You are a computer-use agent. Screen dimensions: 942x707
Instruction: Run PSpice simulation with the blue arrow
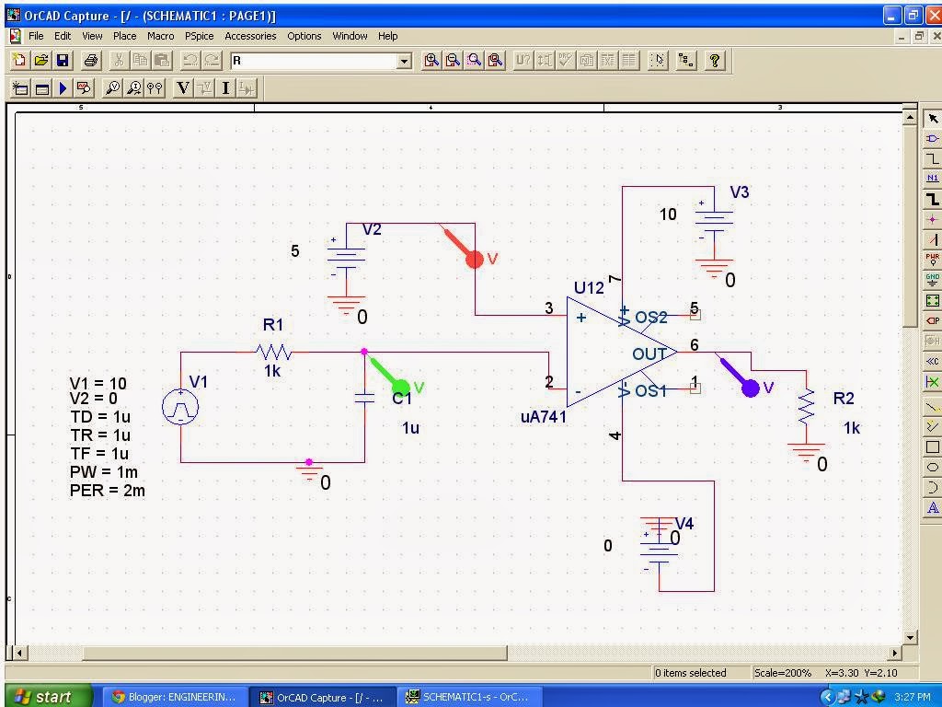(x=63, y=88)
